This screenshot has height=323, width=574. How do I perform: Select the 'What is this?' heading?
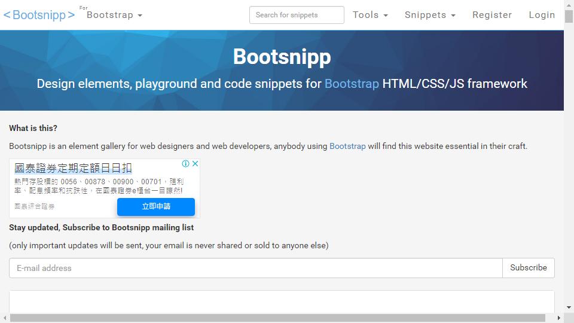click(x=33, y=128)
